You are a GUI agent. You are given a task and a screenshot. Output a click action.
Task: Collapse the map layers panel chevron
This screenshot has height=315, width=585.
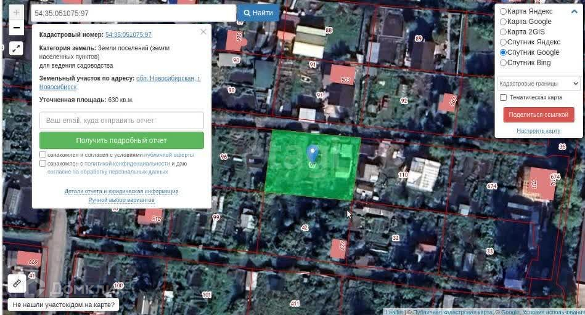tap(574, 12)
